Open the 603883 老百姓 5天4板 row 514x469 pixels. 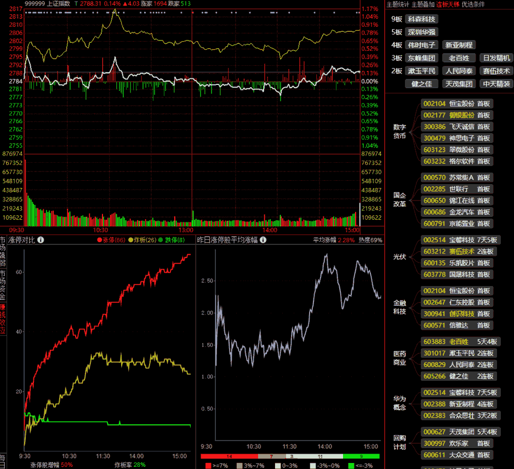(460, 342)
